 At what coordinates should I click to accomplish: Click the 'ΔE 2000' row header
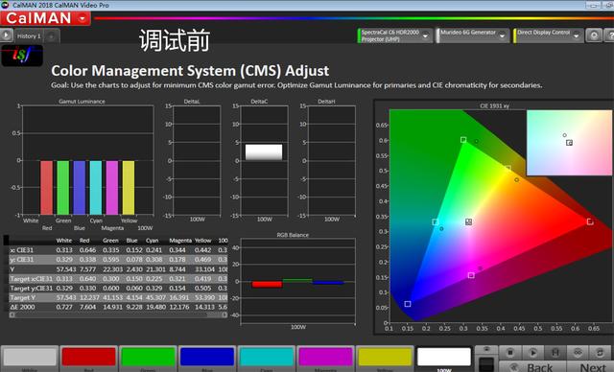click(23, 307)
